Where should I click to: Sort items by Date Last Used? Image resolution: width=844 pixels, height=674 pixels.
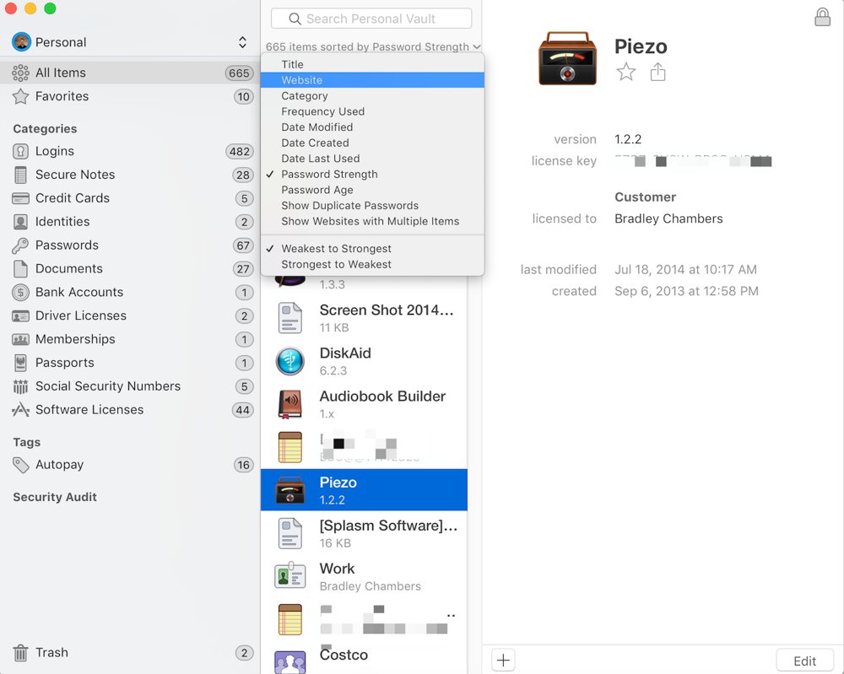pyautogui.click(x=372, y=158)
